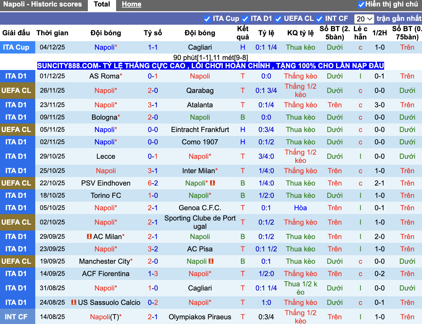Open ACF Fiorentina team link
The image size is (422, 324).
[x=106, y=274]
